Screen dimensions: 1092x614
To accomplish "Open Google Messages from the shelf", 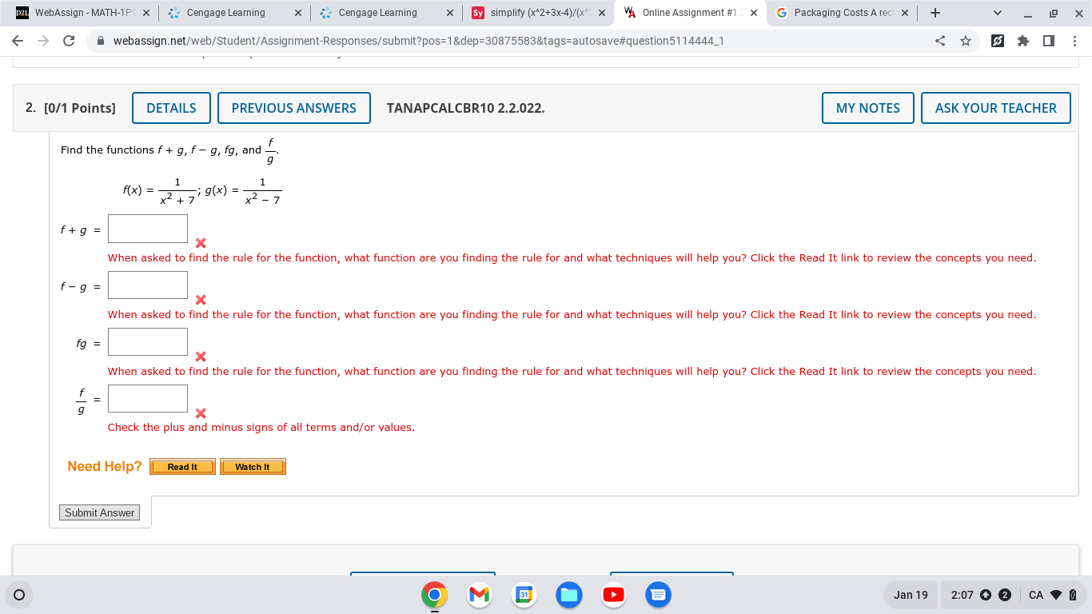I will (658, 595).
